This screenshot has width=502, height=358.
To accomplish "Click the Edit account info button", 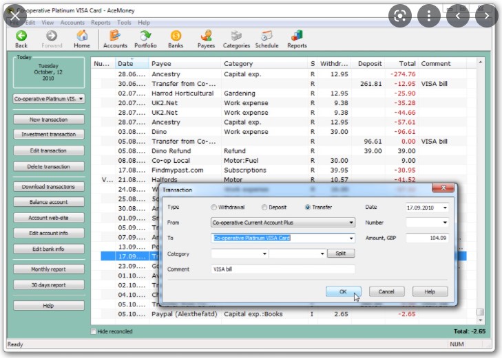I will [x=49, y=233].
